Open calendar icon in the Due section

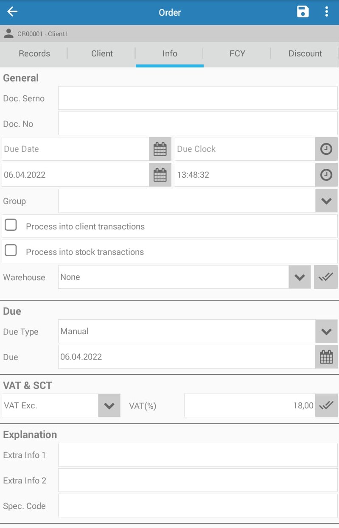coord(326,357)
